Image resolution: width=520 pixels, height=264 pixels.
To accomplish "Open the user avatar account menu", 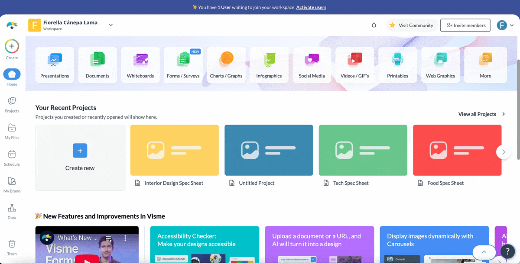I will coord(505,26).
